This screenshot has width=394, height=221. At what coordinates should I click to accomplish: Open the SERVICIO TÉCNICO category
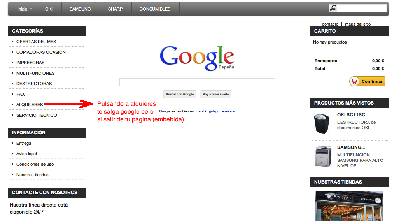click(37, 115)
